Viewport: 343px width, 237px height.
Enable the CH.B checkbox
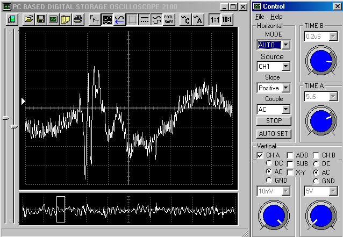pos(316,155)
